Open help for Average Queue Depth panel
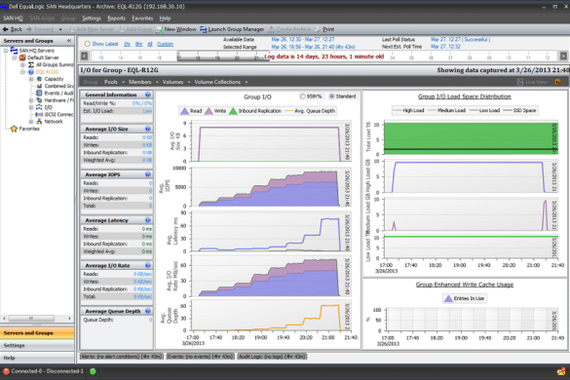The image size is (570, 380). (147, 311)
